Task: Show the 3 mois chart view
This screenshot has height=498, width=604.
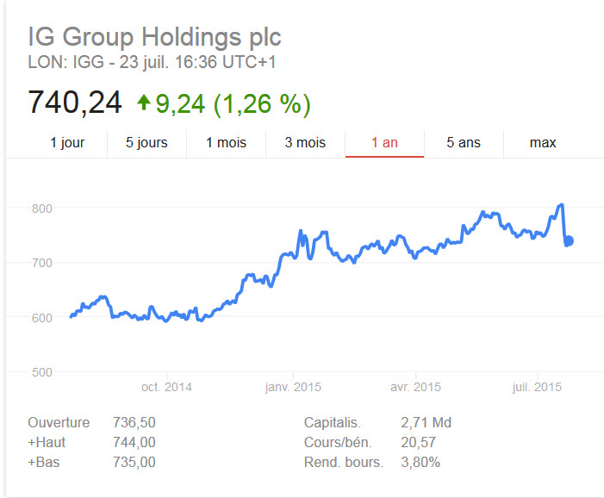Action: tap(305, 142)
